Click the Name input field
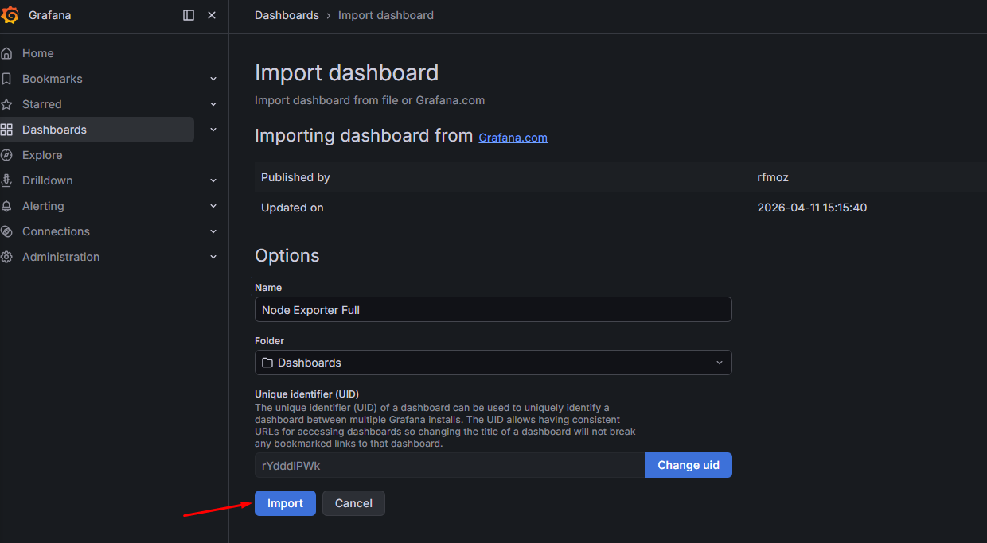 tap(493, 309)
